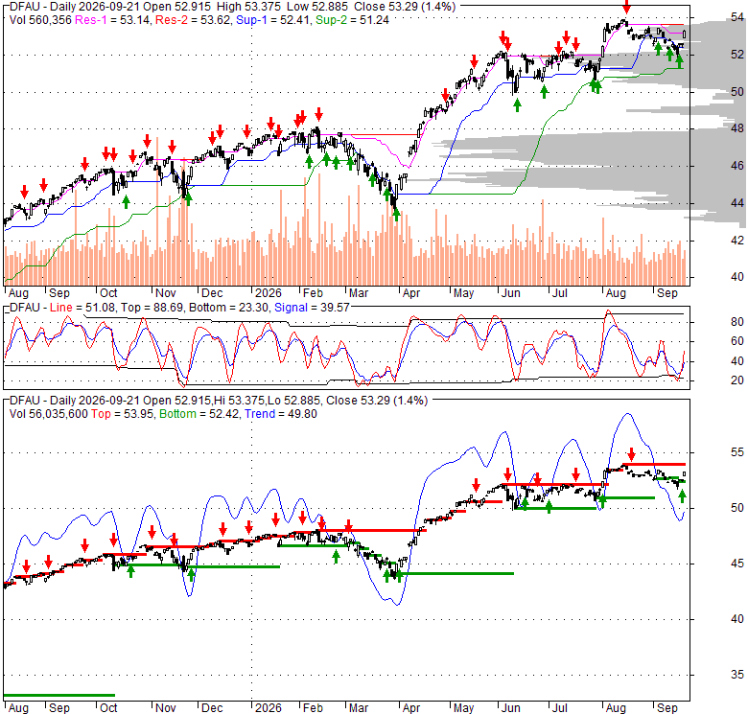The height and width of the screenshot is (714, 748).
Task: Click the Res-1 = 53.14 legend label
Action: (113, 20)
